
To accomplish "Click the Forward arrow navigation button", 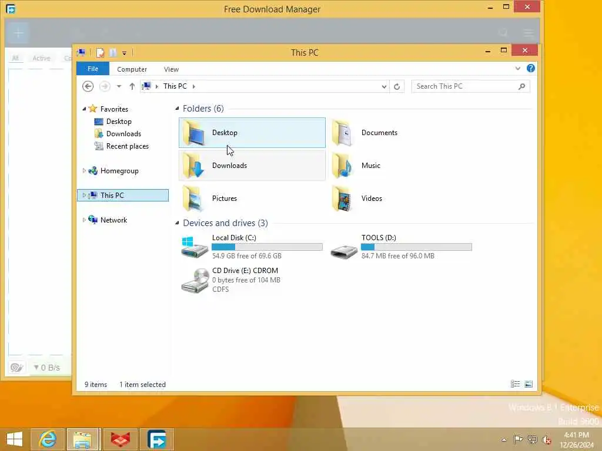I will tap(105, 86).
